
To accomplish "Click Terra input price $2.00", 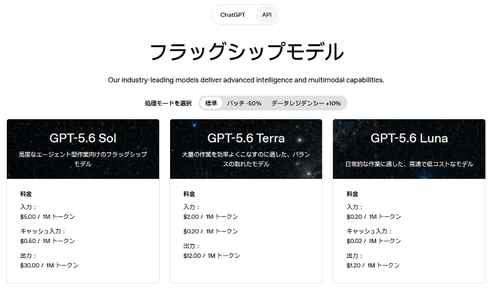I will [211, 216].
